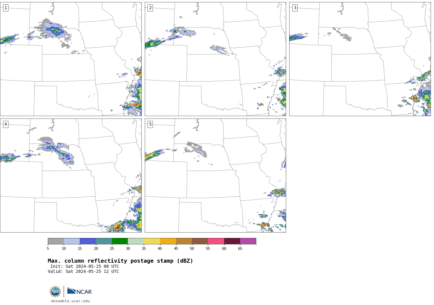Click the purple 65+ dBZ swatch
The image size is (434, 305).
248,241
